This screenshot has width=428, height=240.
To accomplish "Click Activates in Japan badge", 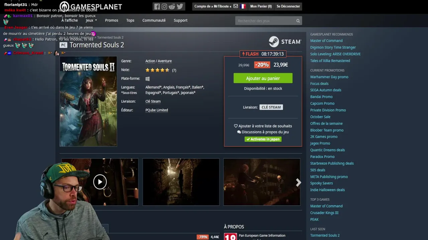I will point(263,139).
